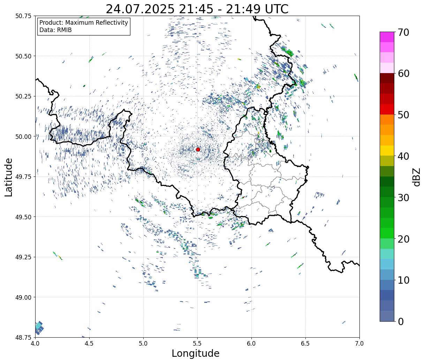Image resolution: width=425 pixels, height=362 pixels.
Task: Click the latitude tick label 50.75
Action: [23, 16]
